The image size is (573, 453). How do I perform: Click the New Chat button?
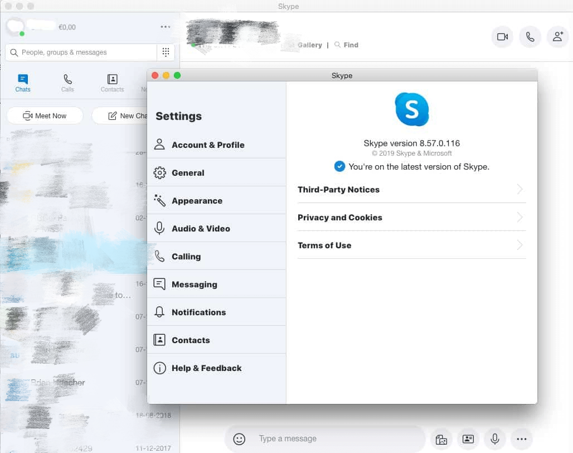point(120,115)
